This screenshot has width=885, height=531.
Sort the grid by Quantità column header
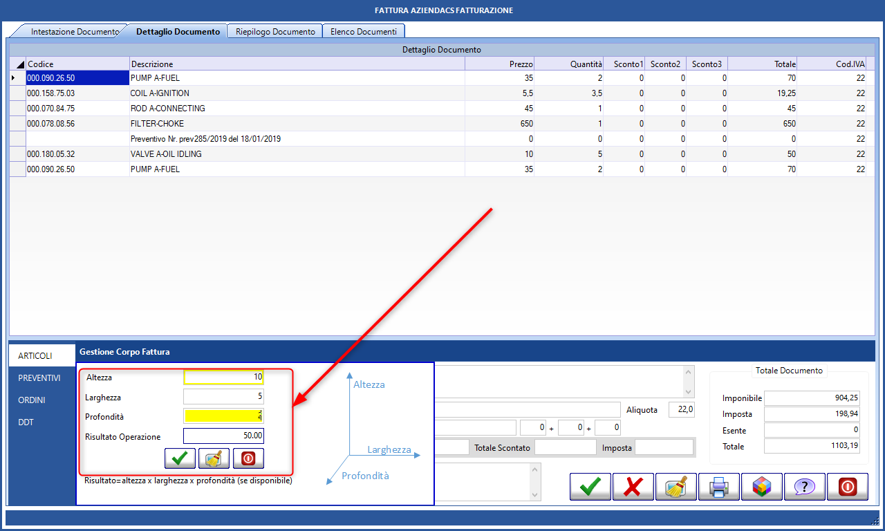point(569,64)
